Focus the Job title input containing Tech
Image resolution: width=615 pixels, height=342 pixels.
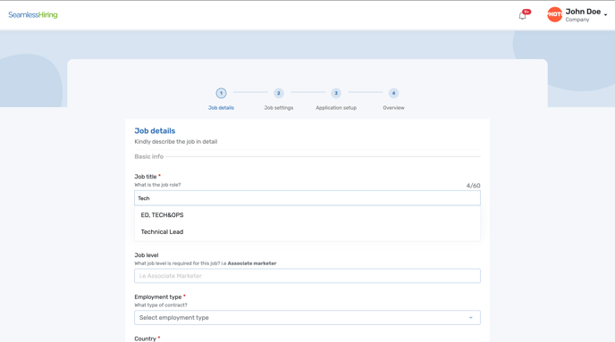point(307,198)
